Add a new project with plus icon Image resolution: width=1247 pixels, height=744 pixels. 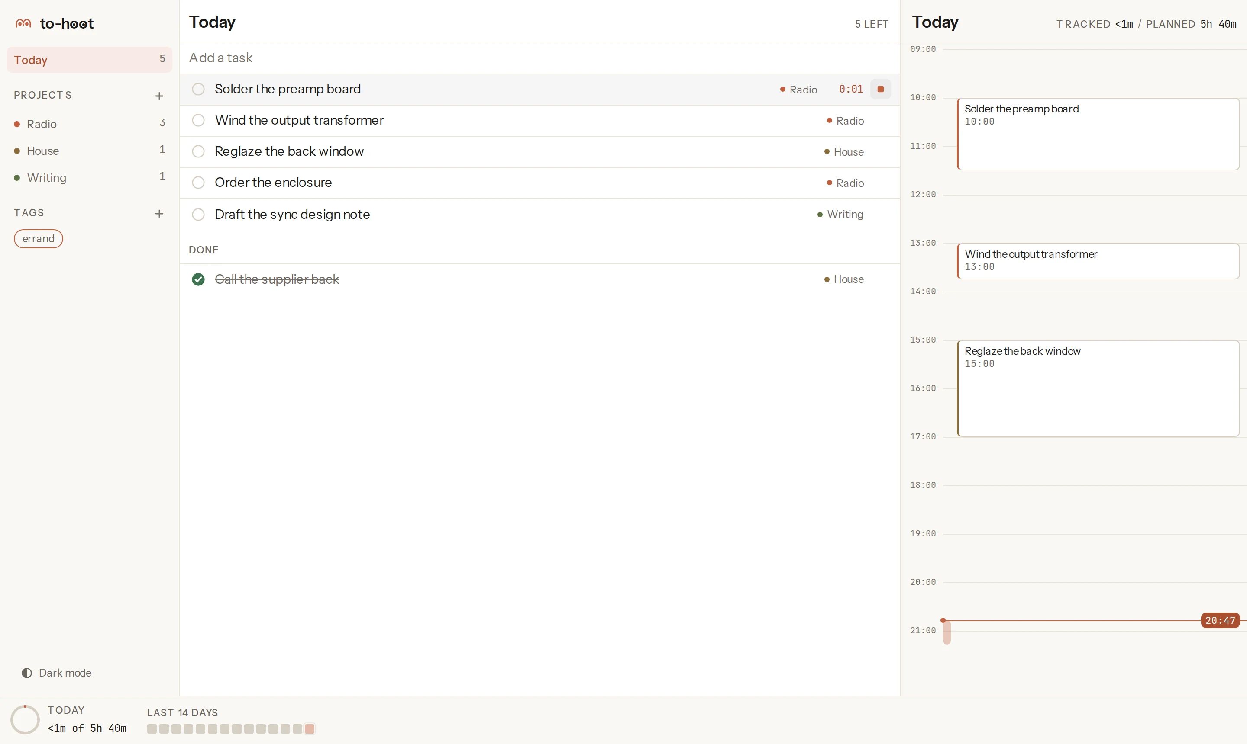[159, 96]
